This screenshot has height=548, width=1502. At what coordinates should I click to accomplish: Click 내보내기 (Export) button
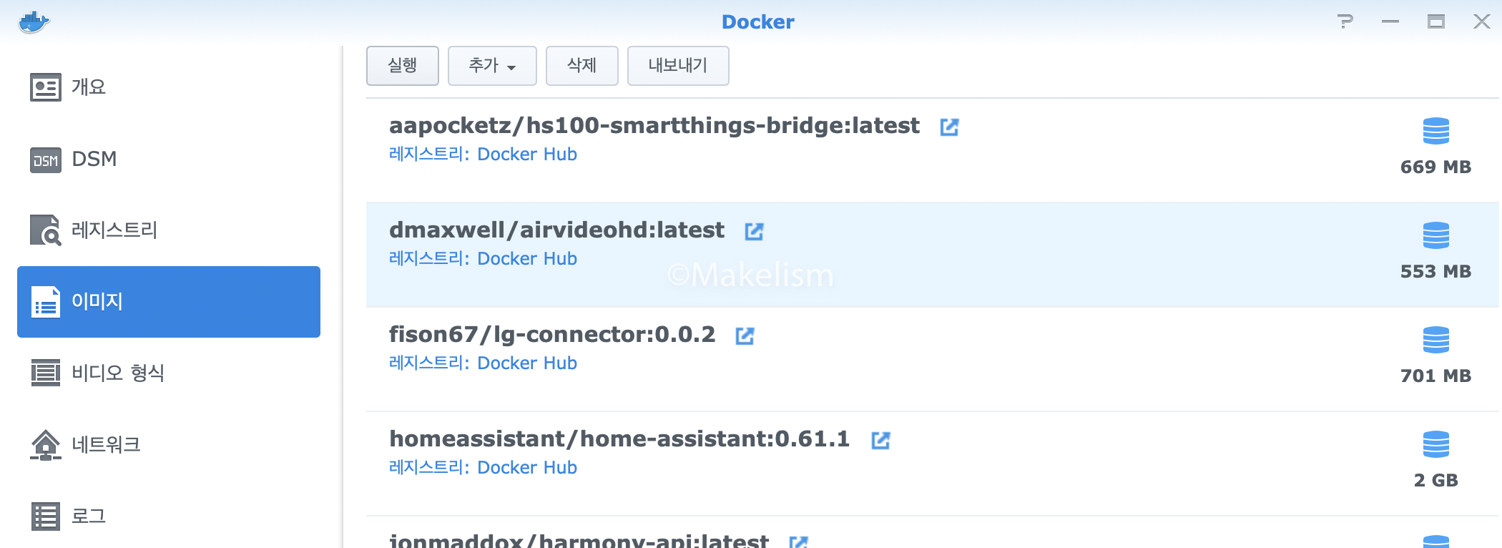[x=678, y=66]
